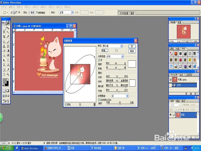Select the Gradient tool
The width and height of the screenshot is (201, 151).
8,51
